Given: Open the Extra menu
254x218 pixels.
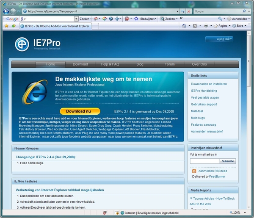Looking at the screenshot, I should (x=240, y=26).
